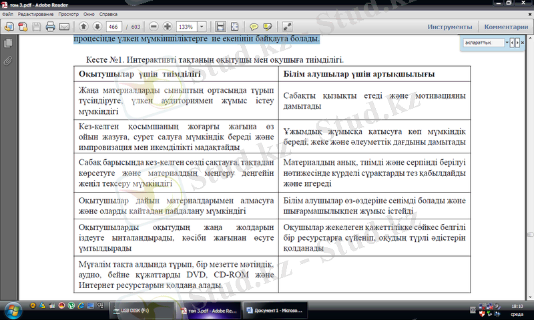Open the 133% zoom level dropdown
The height and width of the screenshot is (320, 534).
tap(200, 27)
